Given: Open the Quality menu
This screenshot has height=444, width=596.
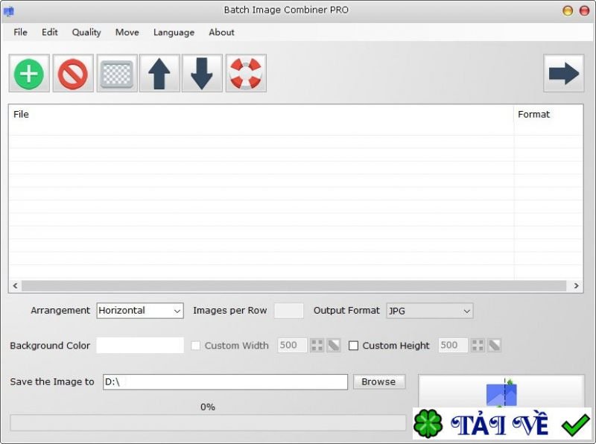Looking at the screenshot, I should (86, 32).
